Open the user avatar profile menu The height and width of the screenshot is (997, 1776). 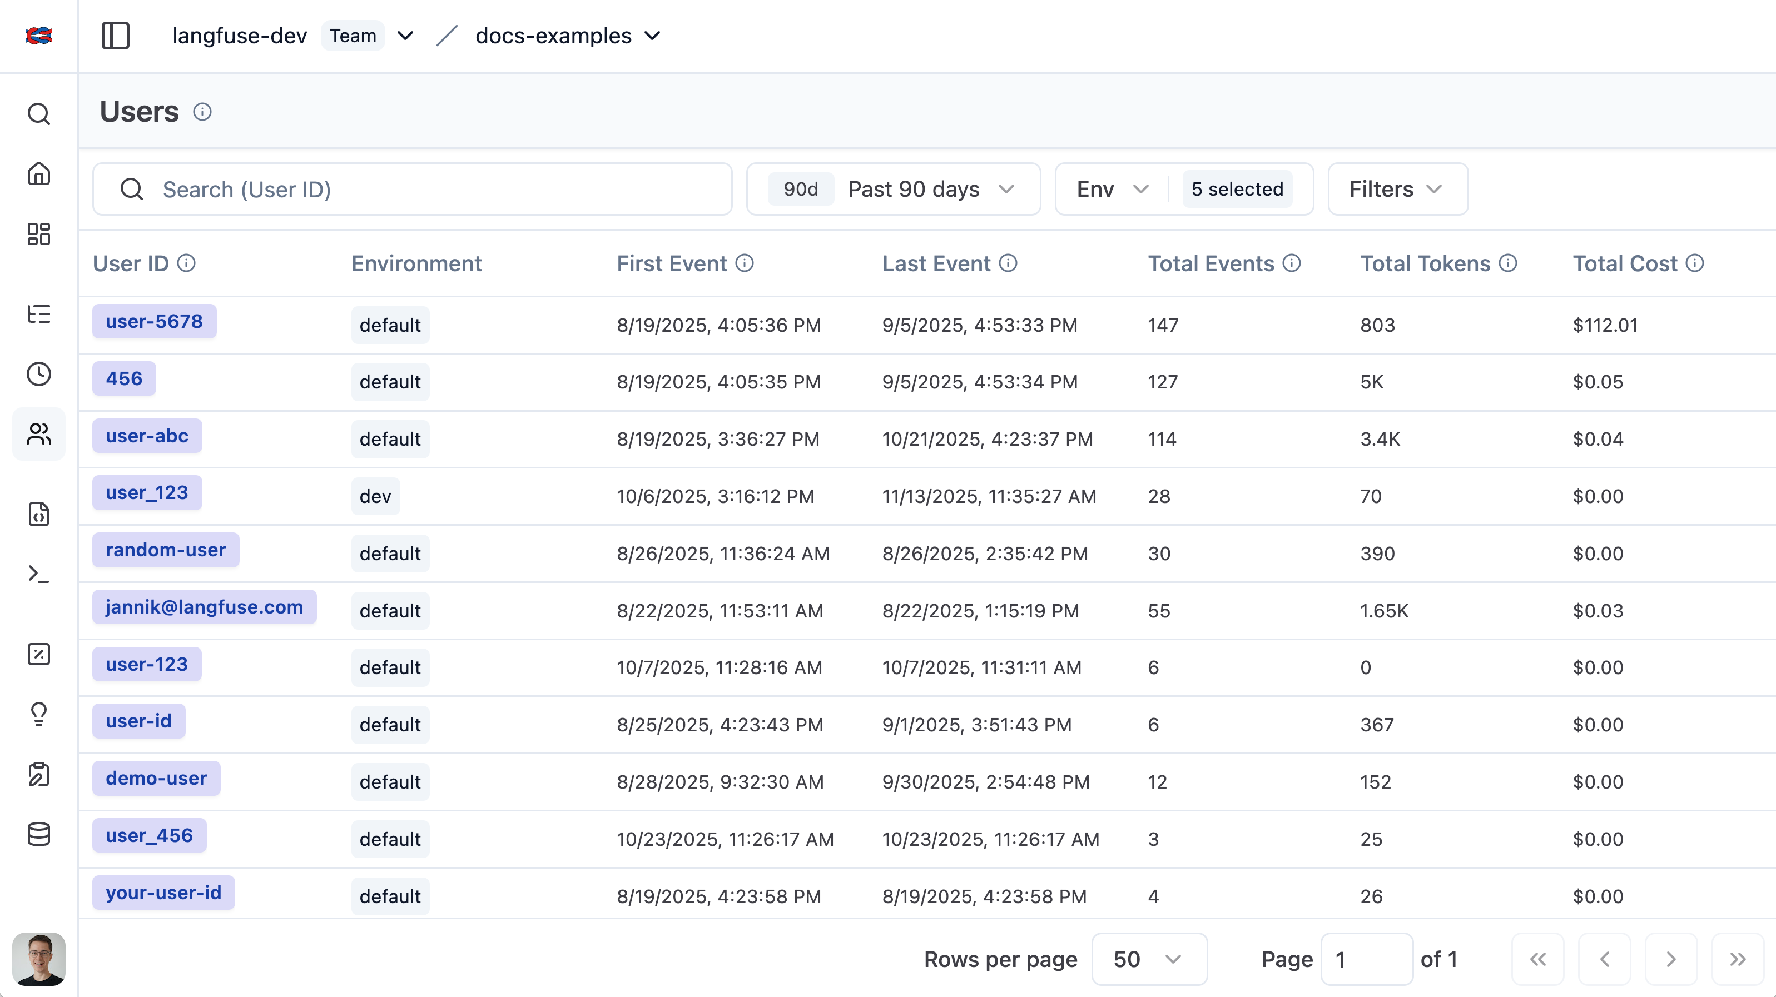pyautogui.click(x=38, y=959)
